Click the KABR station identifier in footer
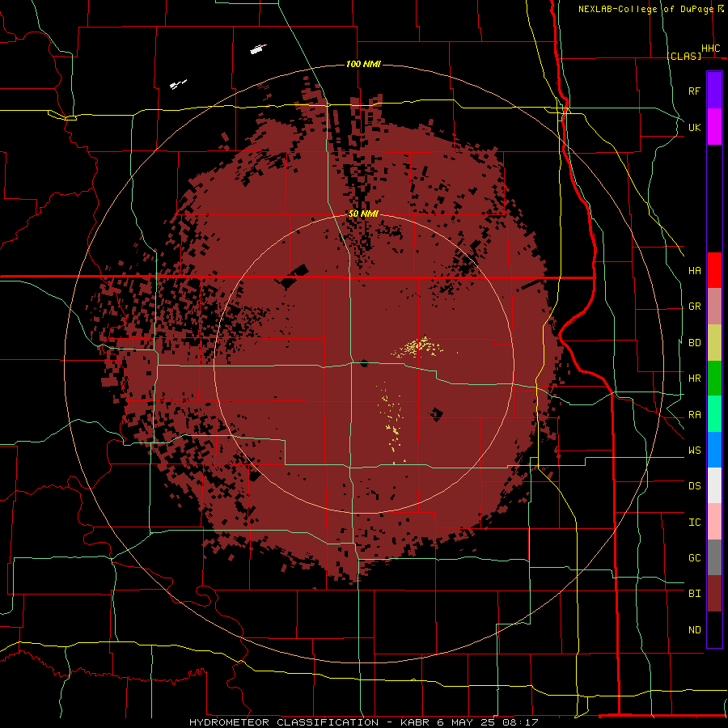 click(x=416, y=722)
